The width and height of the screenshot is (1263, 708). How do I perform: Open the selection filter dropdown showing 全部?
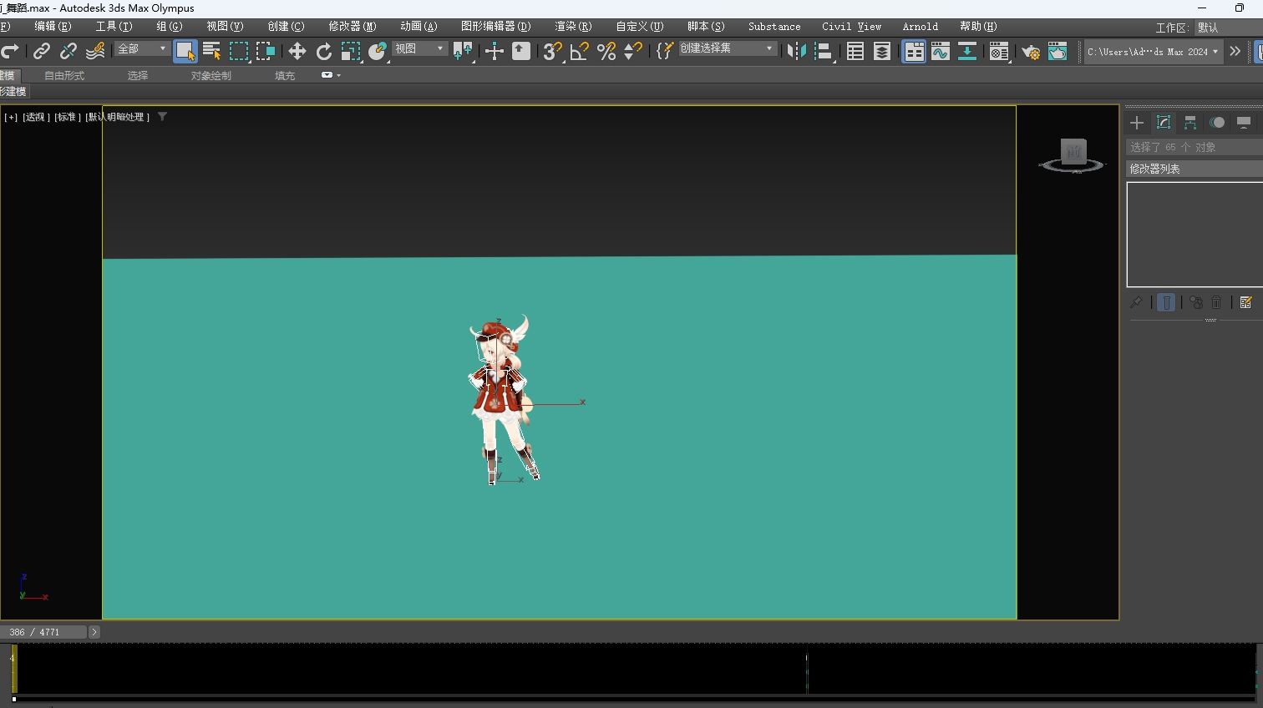click(141, 49)
